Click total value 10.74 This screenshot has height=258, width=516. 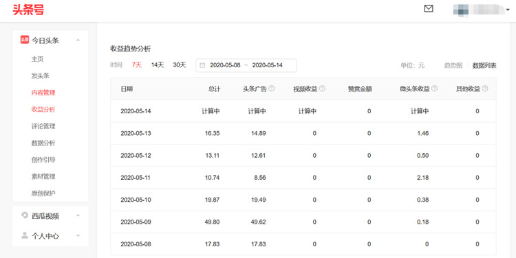tap(213, 178)
